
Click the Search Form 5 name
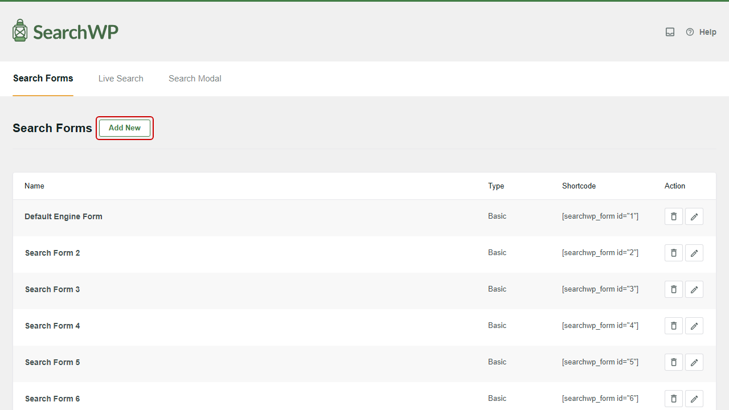click(x=52, y=362)
